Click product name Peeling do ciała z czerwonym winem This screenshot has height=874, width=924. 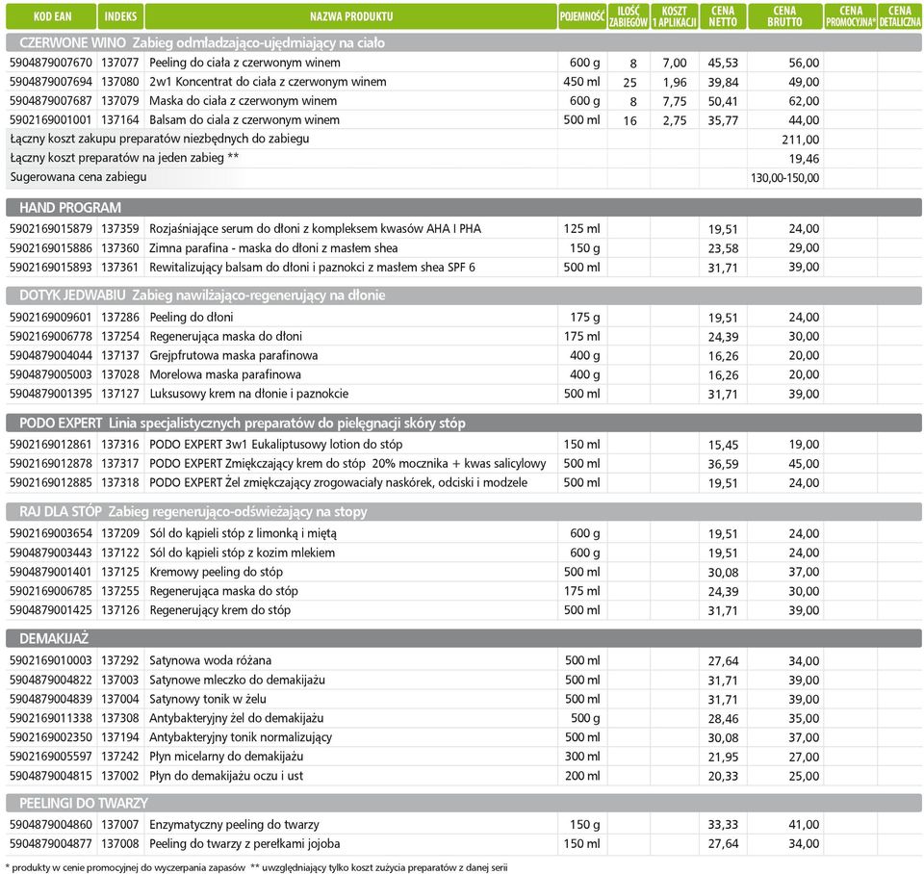pos(244,63)
